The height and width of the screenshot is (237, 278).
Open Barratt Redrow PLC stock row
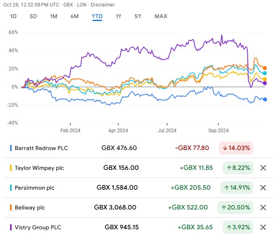[x=41, y=148]
